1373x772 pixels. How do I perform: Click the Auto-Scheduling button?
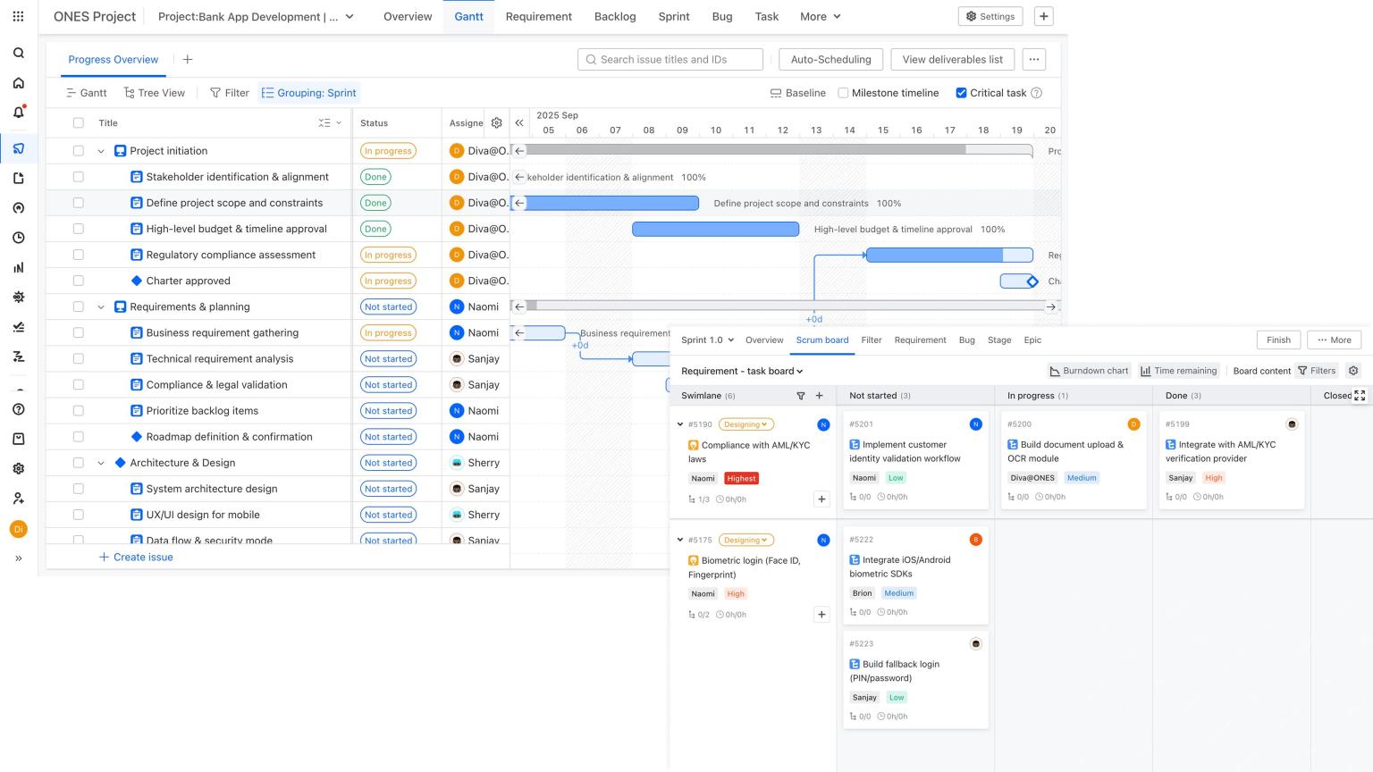tap(830, 60)
